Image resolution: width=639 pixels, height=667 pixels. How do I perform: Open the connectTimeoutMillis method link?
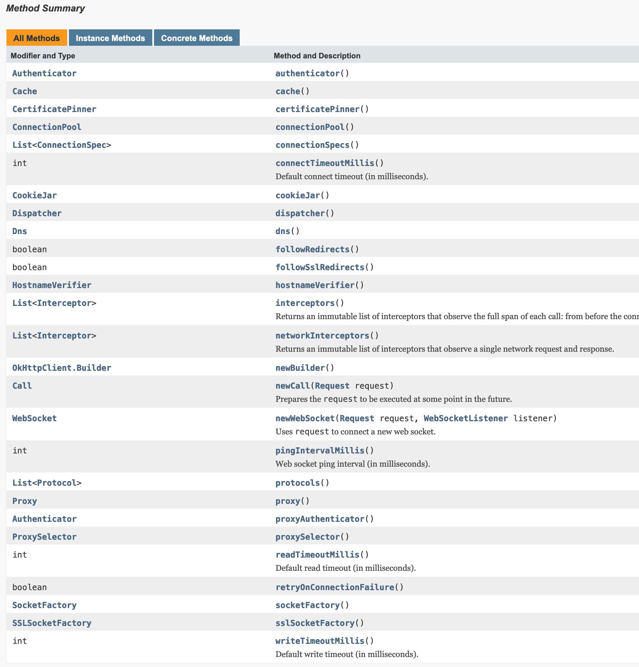pos(324,163)
